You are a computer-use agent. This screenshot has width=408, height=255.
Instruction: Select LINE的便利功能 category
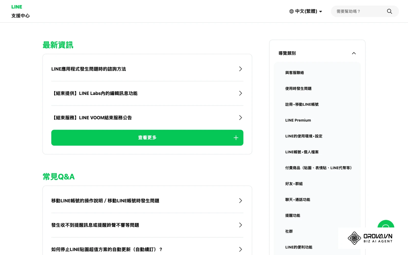tap(299, 247)
